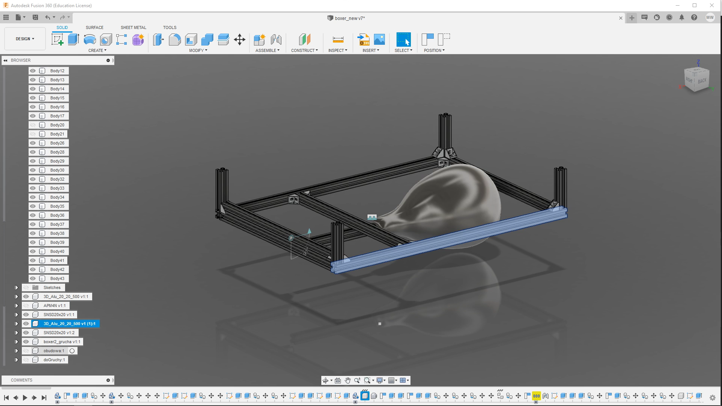
Task: Add a new design tab
Action: click(632, 18)
